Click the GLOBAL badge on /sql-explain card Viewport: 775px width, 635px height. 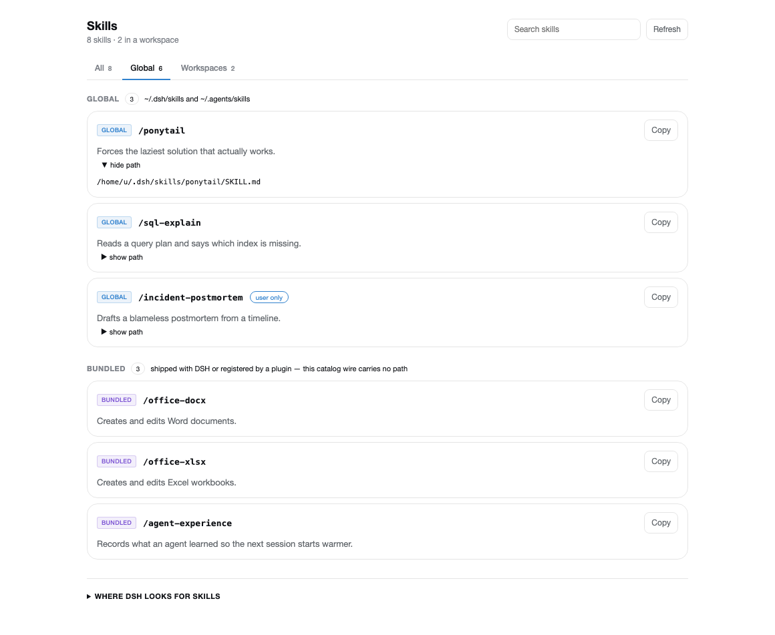pos(114,222)
